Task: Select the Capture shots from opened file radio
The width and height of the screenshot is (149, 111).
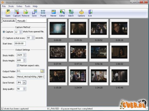Action: [x=4, y=32]
